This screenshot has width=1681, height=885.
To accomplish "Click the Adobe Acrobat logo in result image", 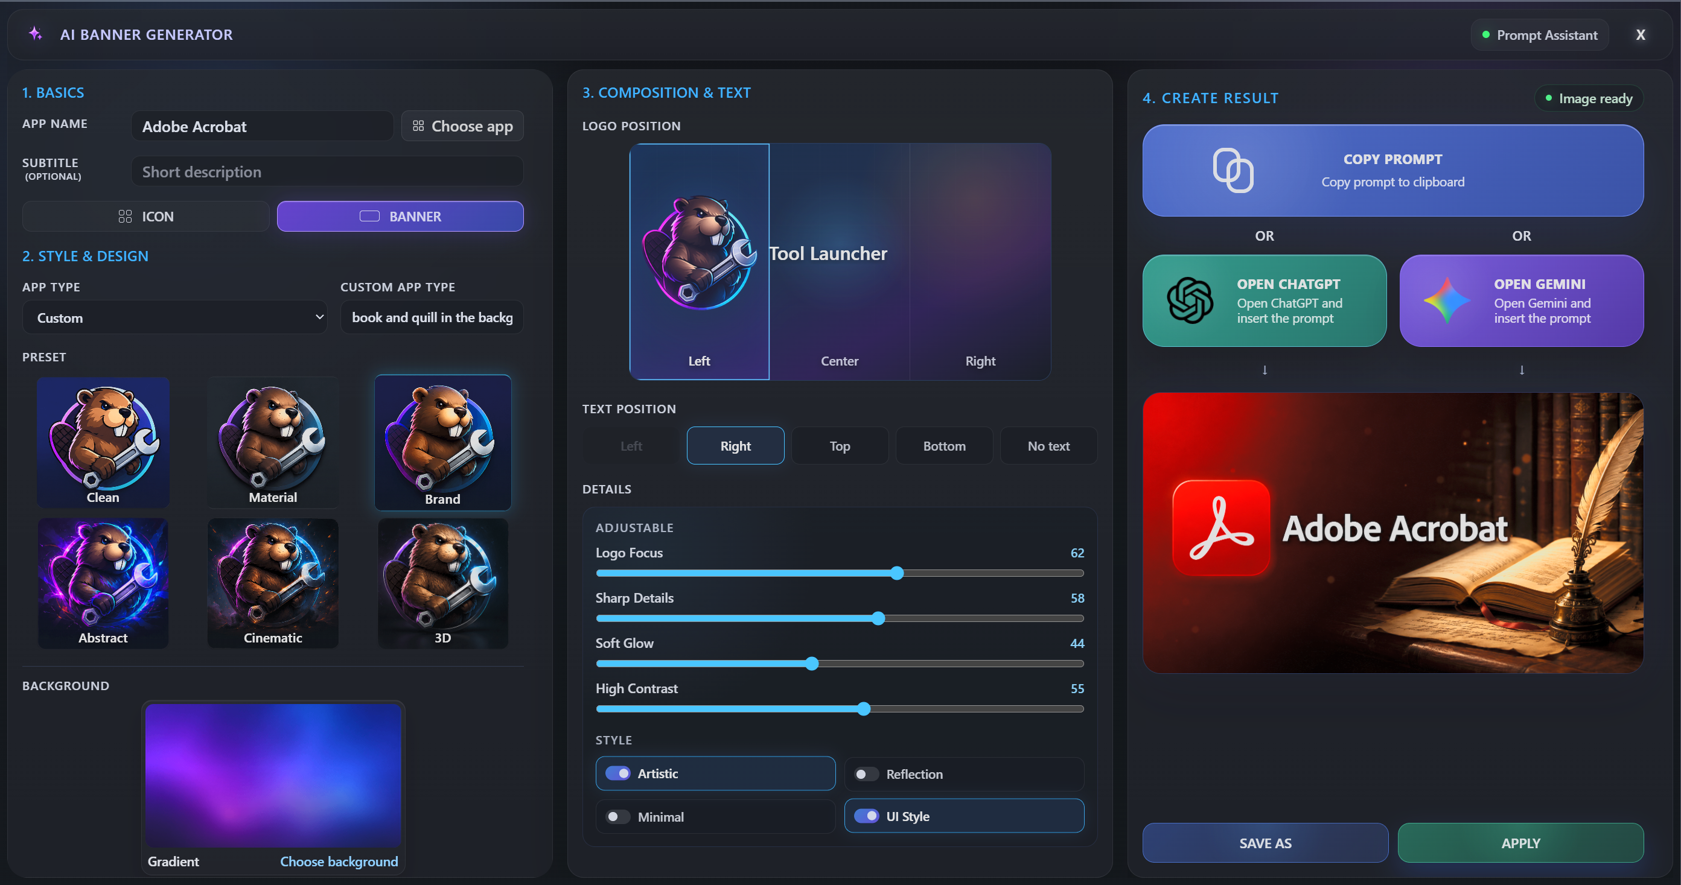I will tap(1221, 528).
